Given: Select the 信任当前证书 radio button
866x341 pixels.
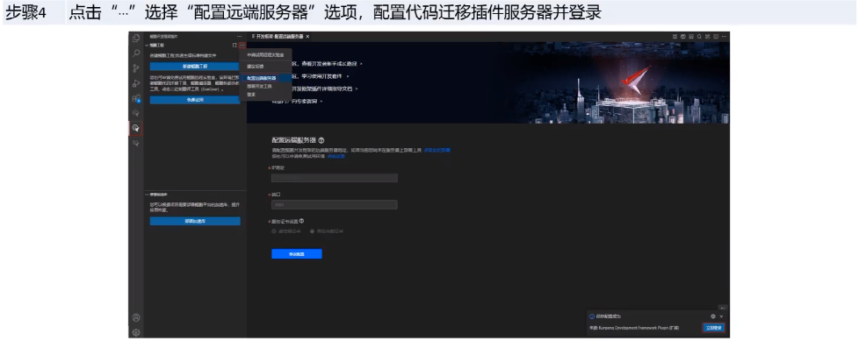Looking at the screenshot, I should point(312,231).
